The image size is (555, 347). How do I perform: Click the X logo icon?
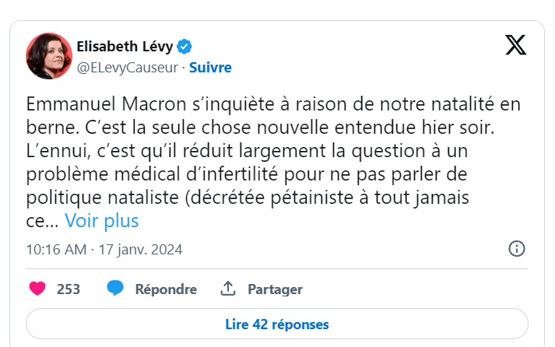[x=516, y=45]
